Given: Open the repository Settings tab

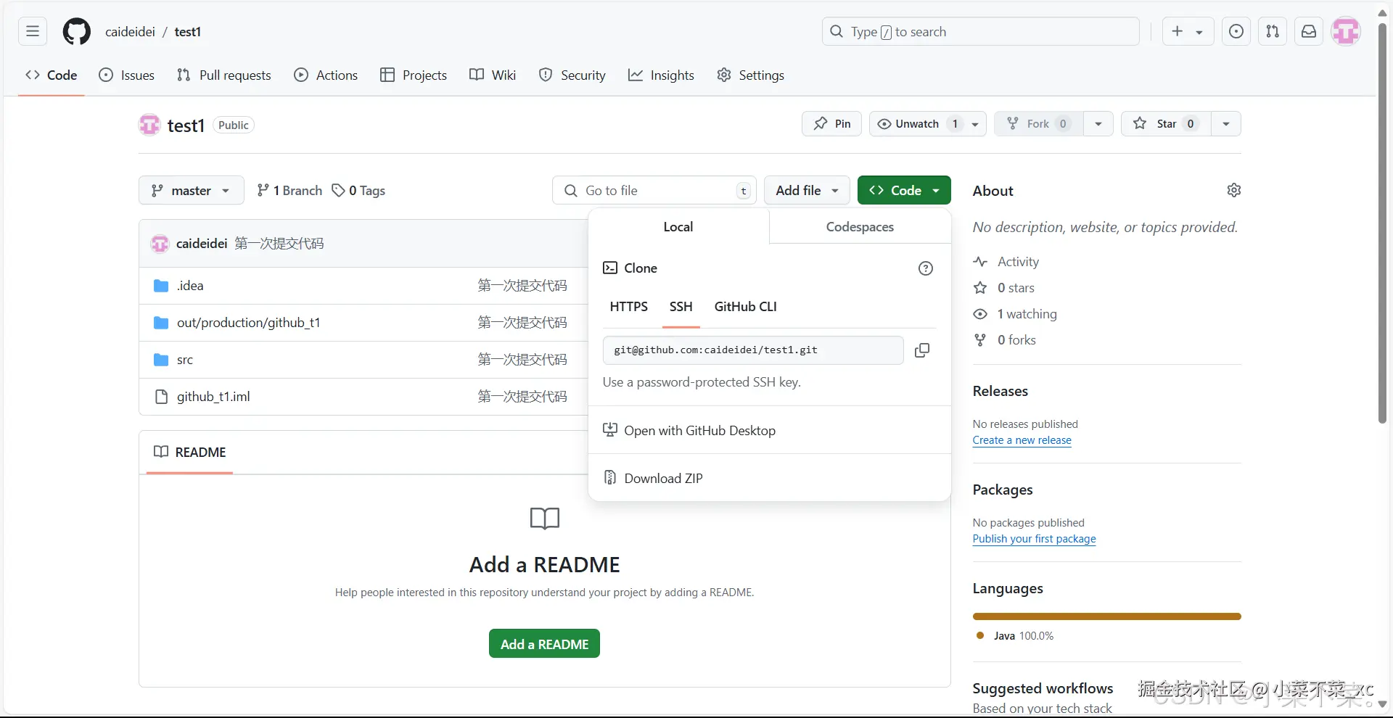Looking at the screenshot, I should pos(751,75).
